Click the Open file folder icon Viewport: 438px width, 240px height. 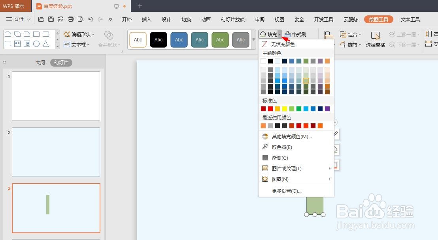(x=41, y=19)
